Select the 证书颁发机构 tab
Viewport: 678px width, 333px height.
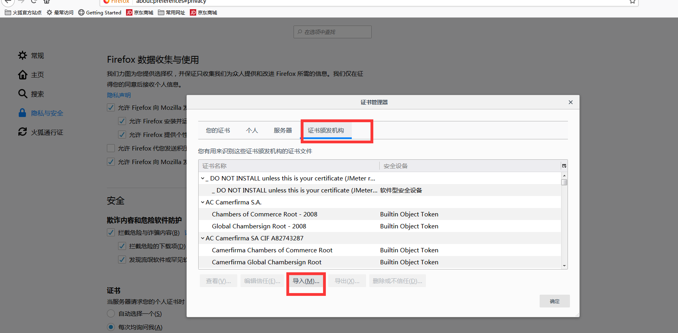coord(326,131)
